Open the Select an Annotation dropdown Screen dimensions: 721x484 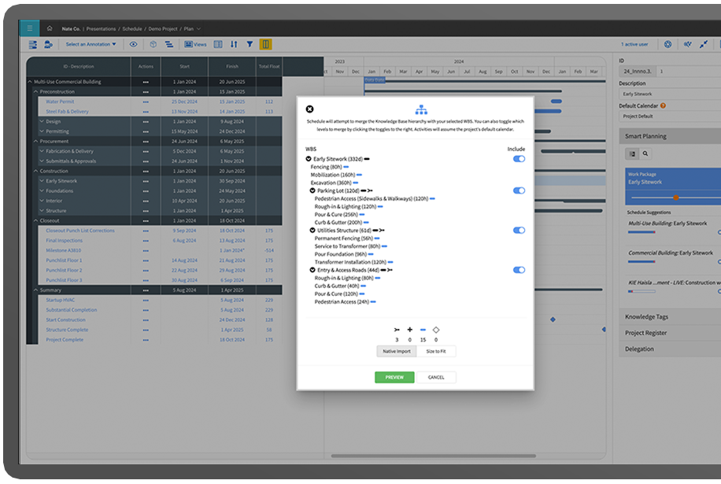91,45
